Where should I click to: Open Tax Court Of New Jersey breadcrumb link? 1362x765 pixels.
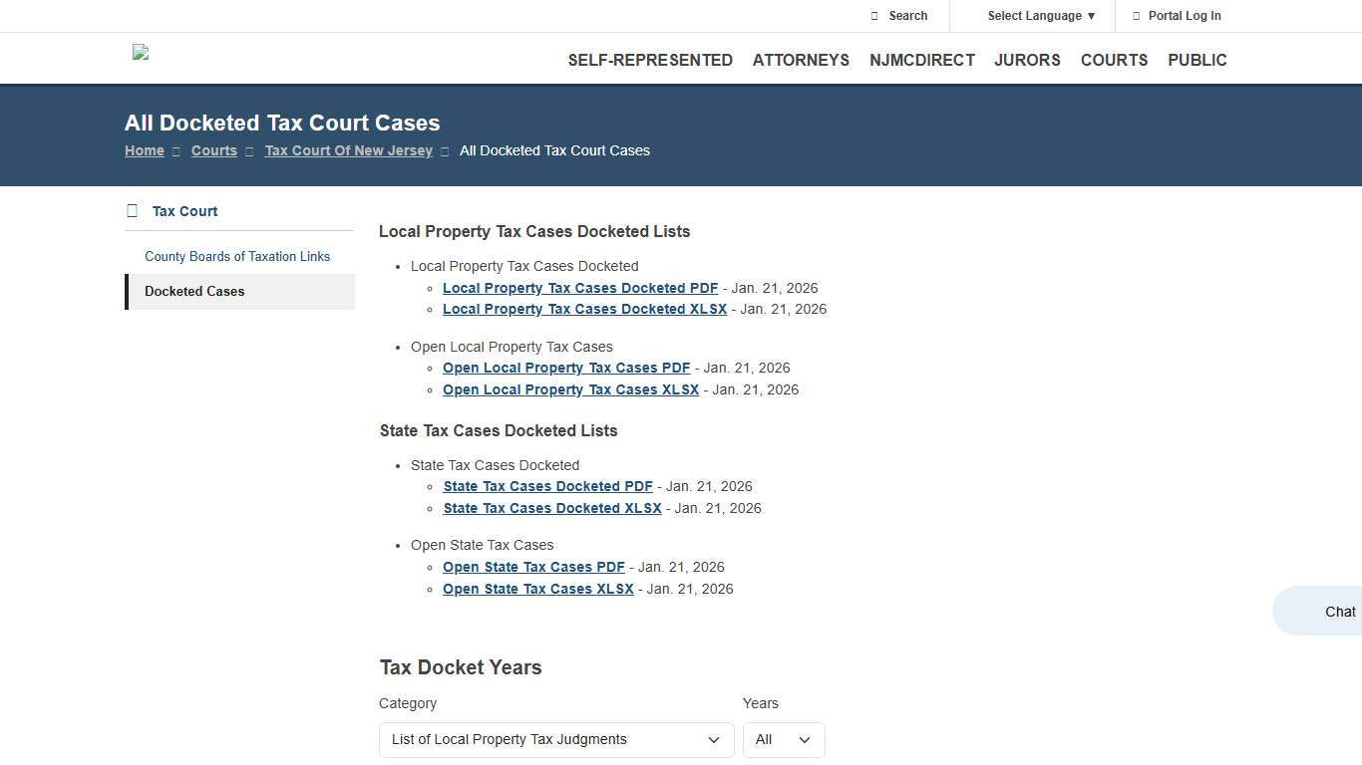[348, 150]
